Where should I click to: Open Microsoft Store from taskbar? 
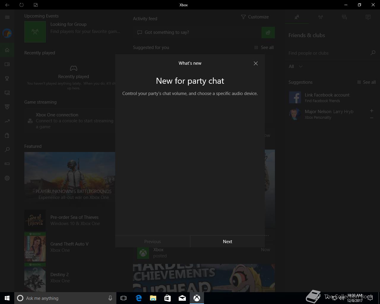[x=167, y=298]
